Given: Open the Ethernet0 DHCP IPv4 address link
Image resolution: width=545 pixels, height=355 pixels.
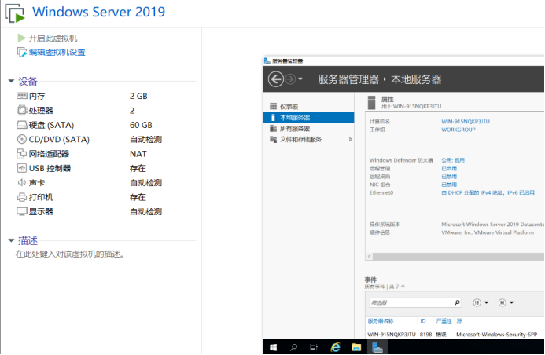Looking at the screenshot, I should [x=488, y=192].
